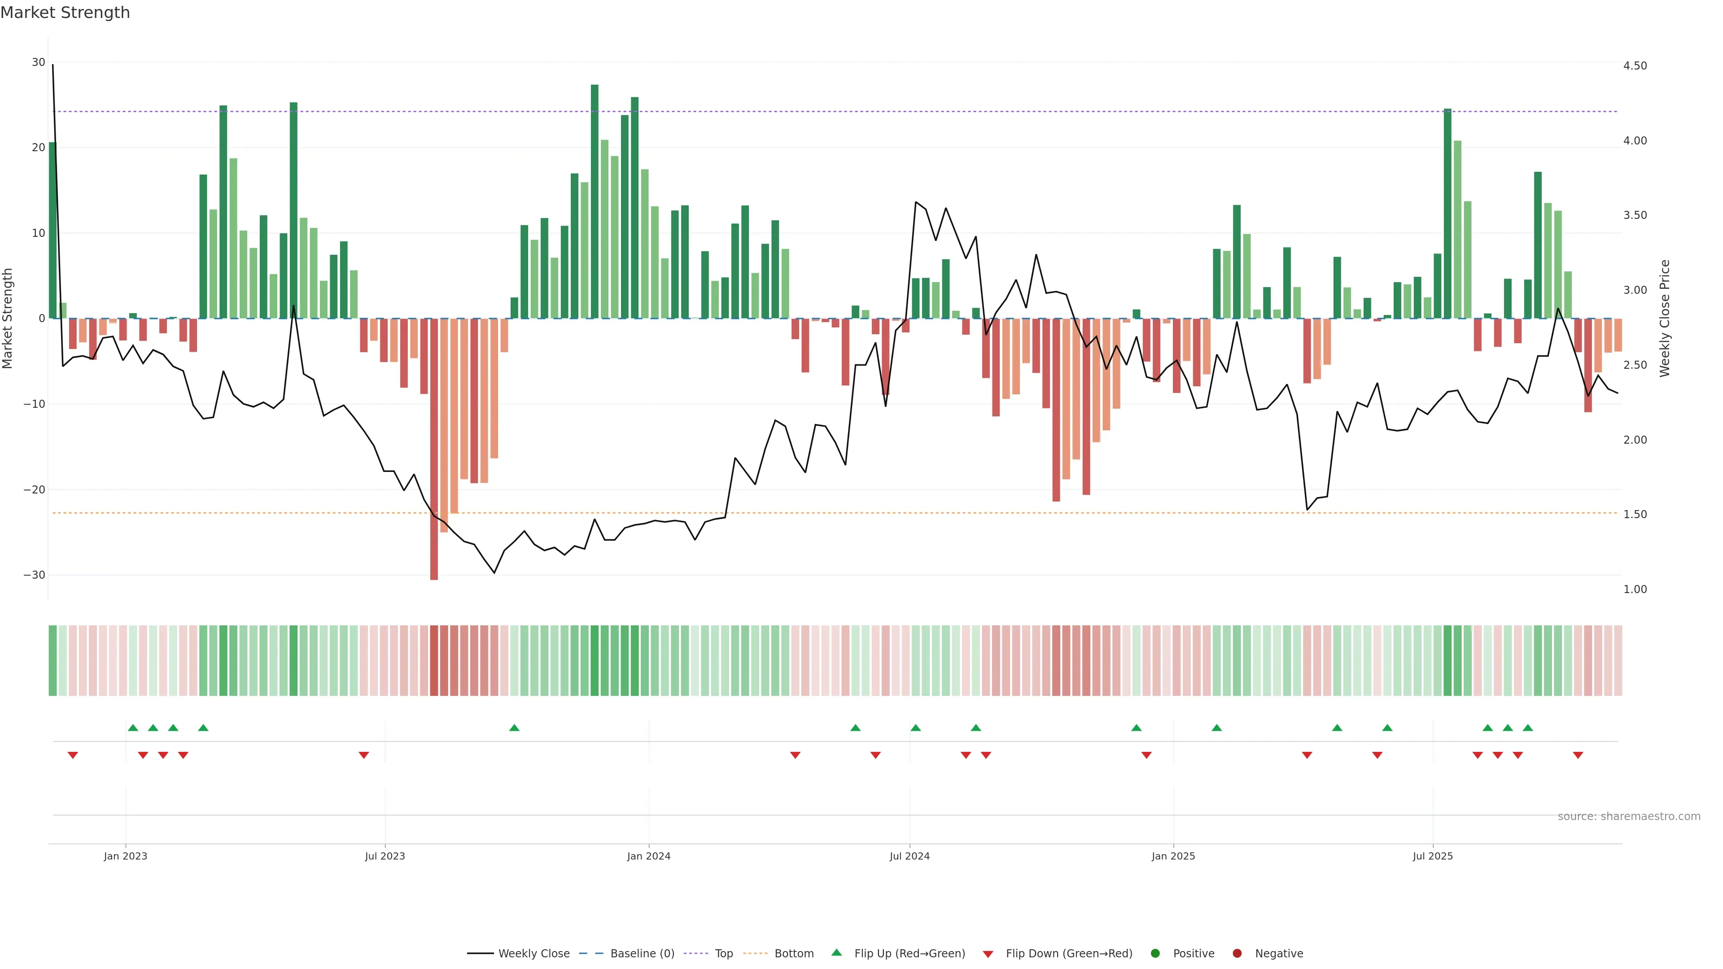Click the source: sharemaestro.com text

tap(1629, 816)
